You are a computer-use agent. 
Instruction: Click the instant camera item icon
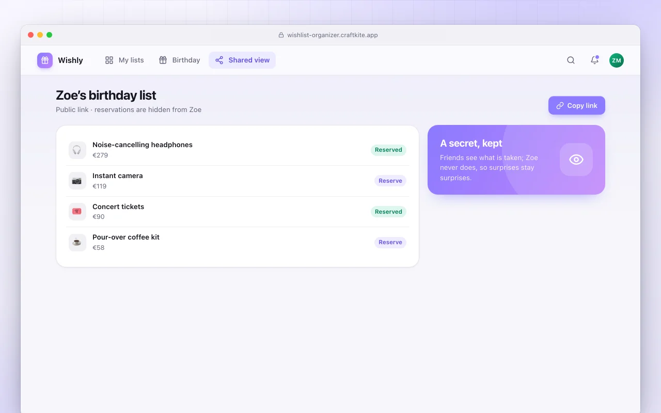(77, 181)
